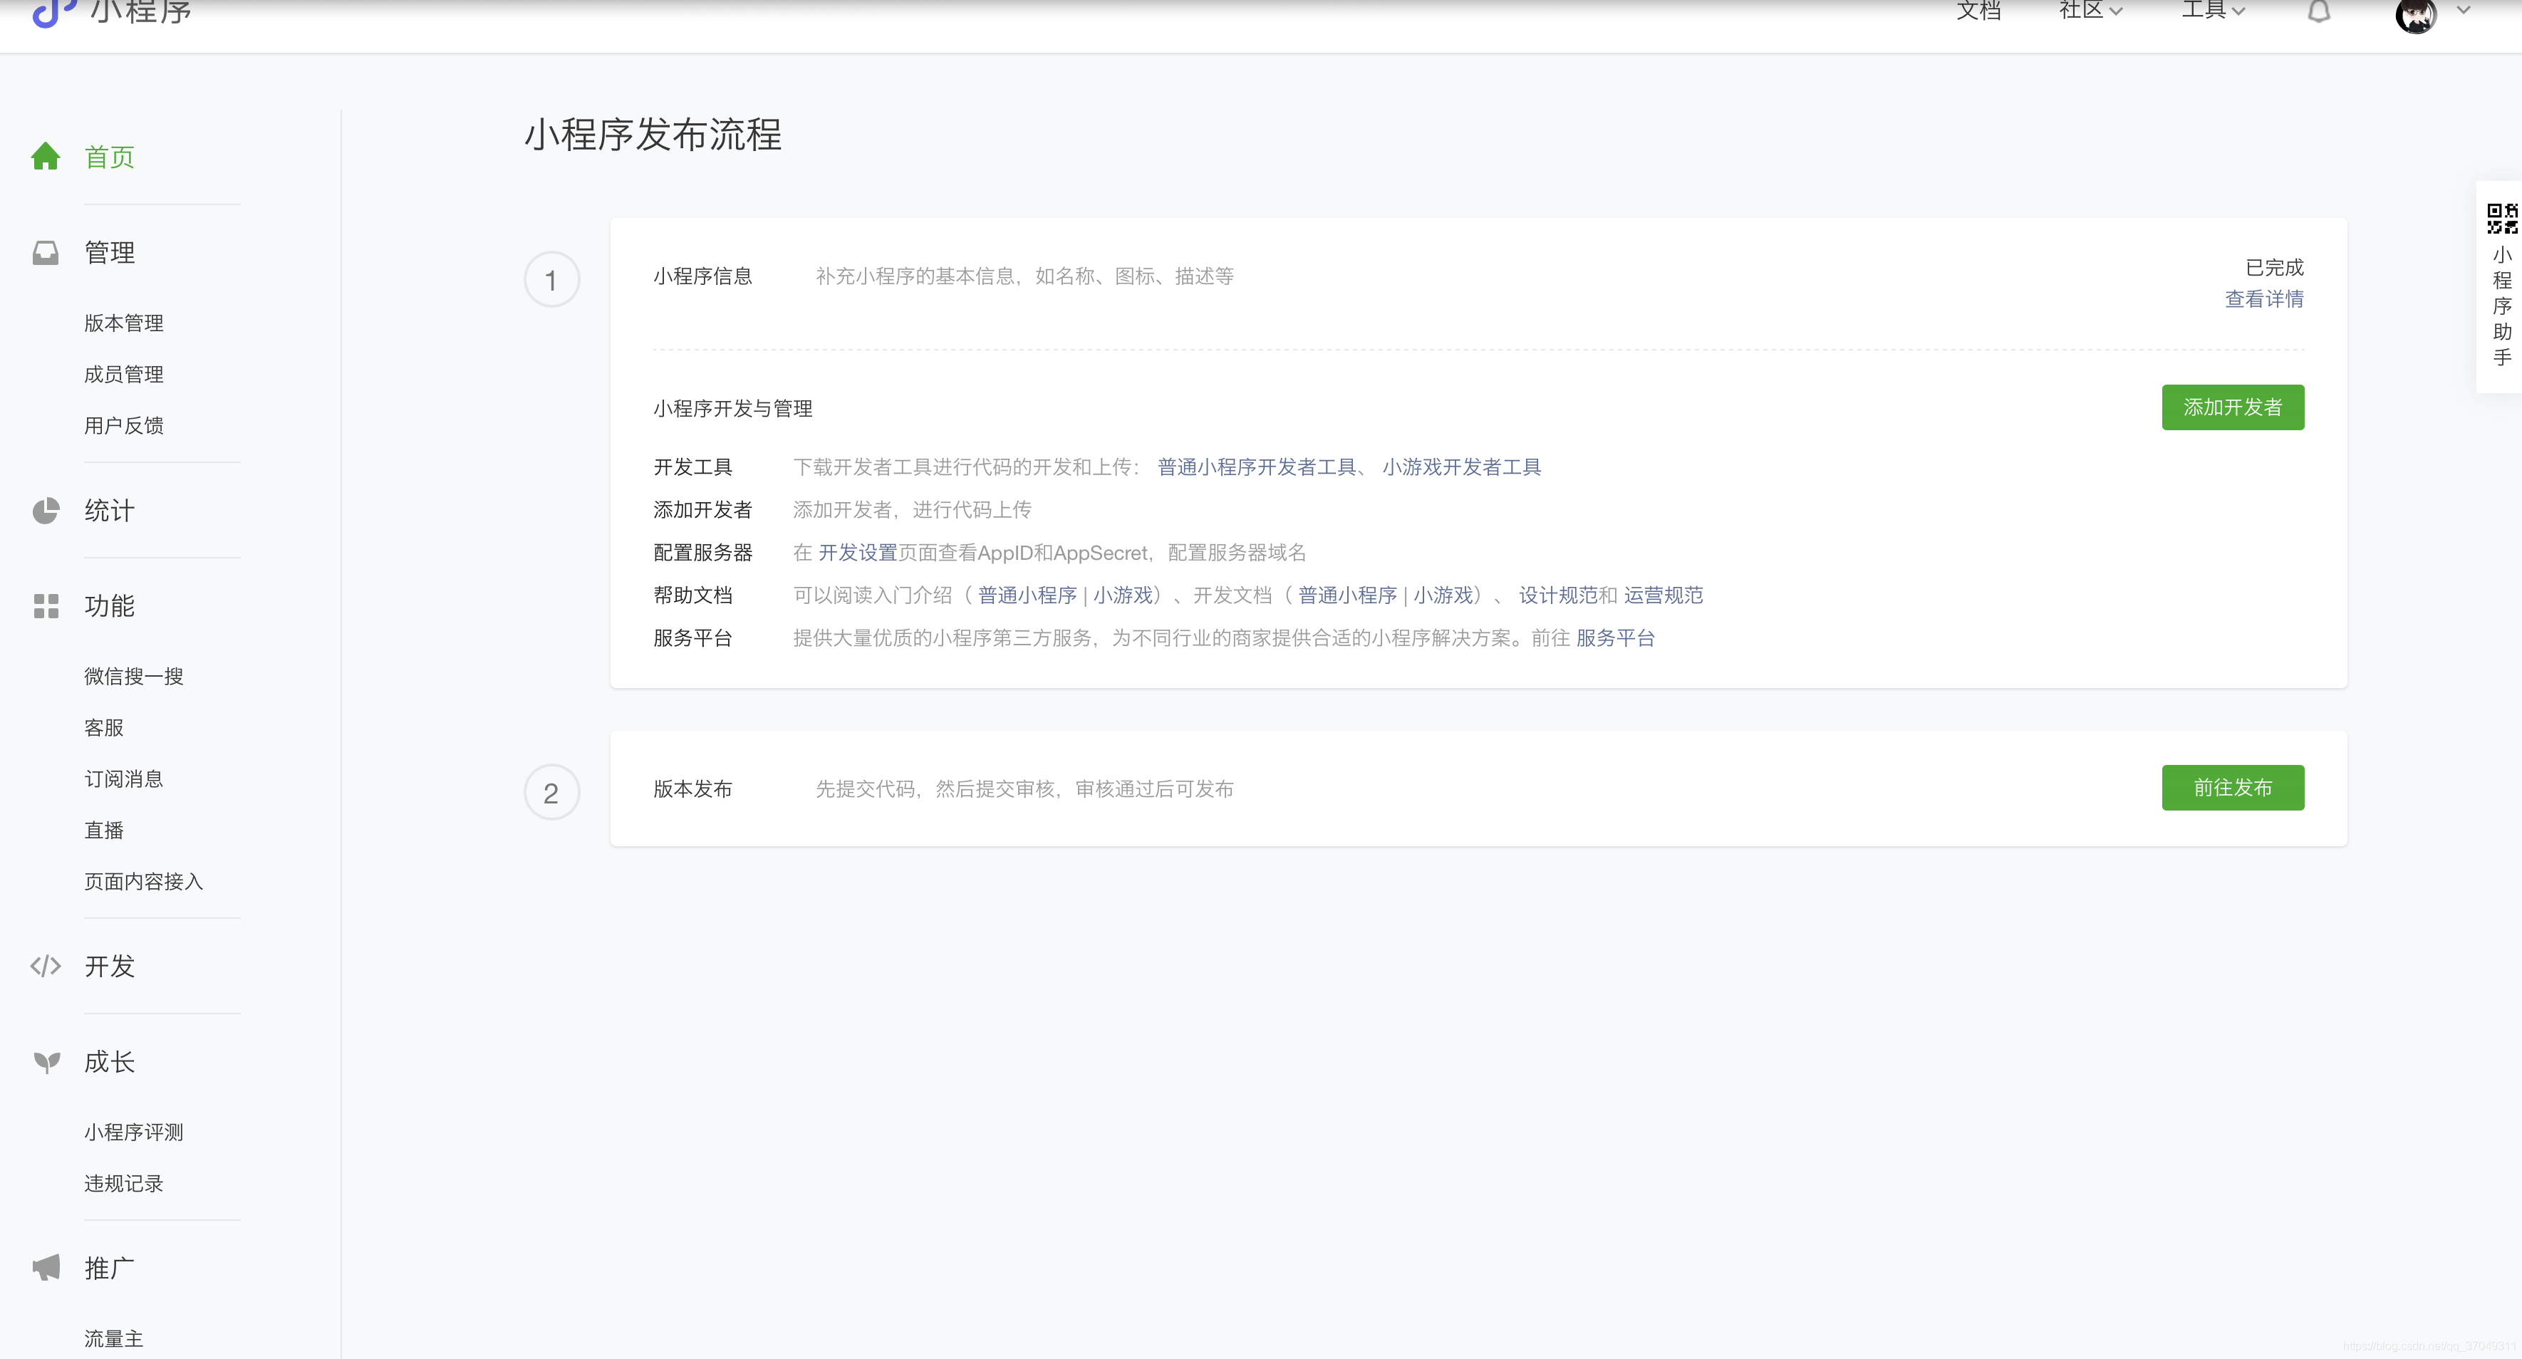
Task: Click the 成长 sprout icon
Action: coord(45,1062)
